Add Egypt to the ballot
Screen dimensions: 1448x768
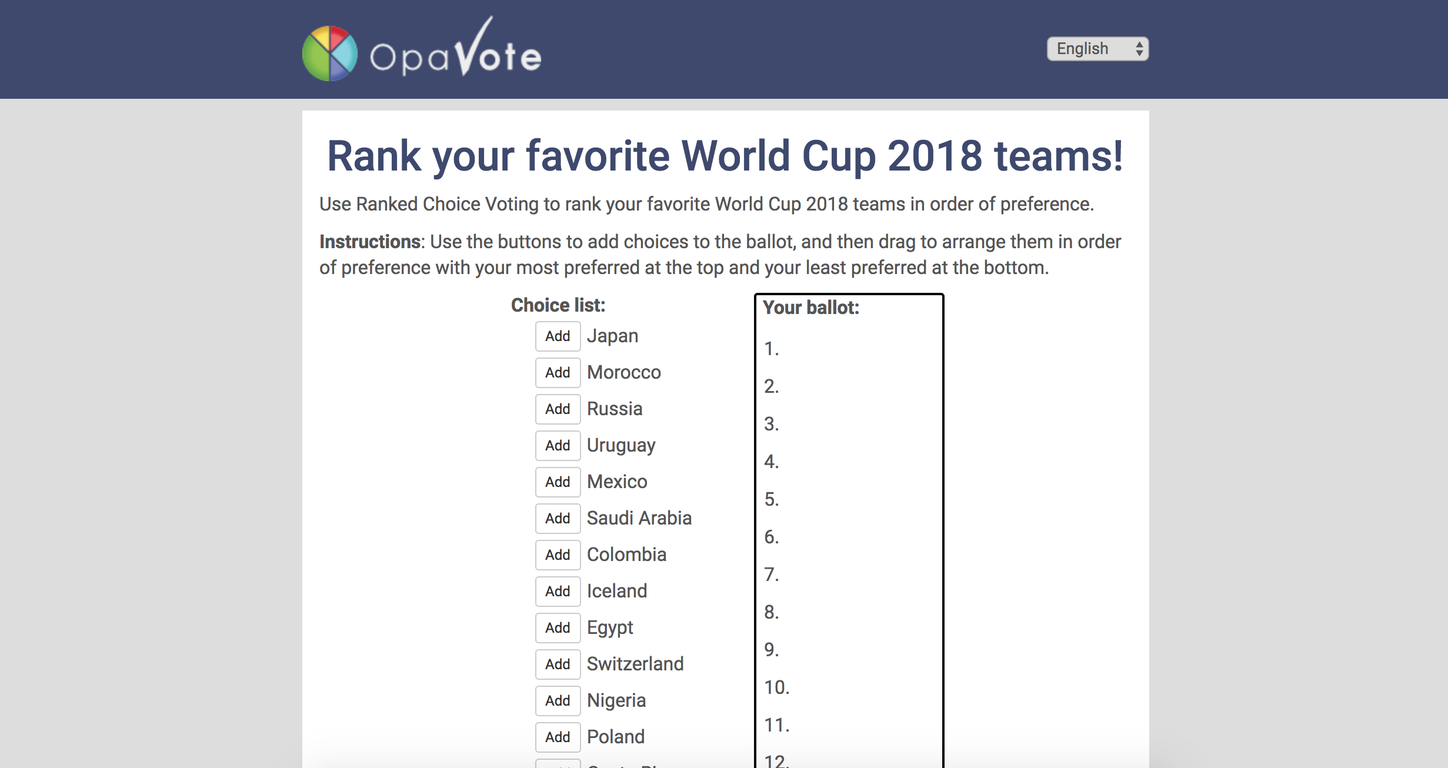pos(558,628)
